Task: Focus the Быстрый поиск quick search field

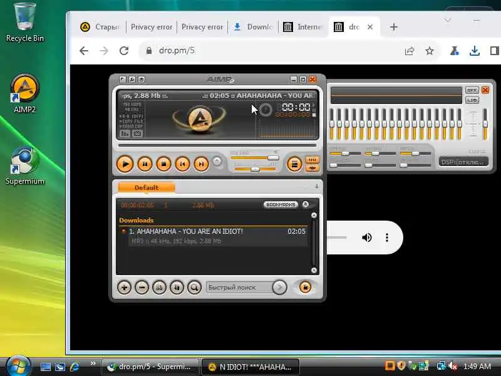Action: tap(239, 288)
